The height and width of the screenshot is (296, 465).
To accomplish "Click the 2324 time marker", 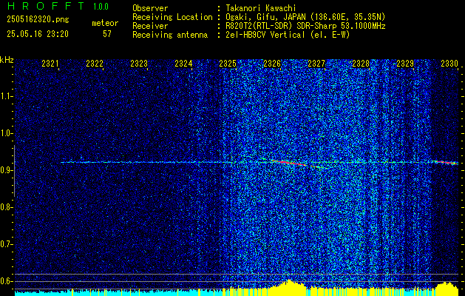I will tap(183, 64).
